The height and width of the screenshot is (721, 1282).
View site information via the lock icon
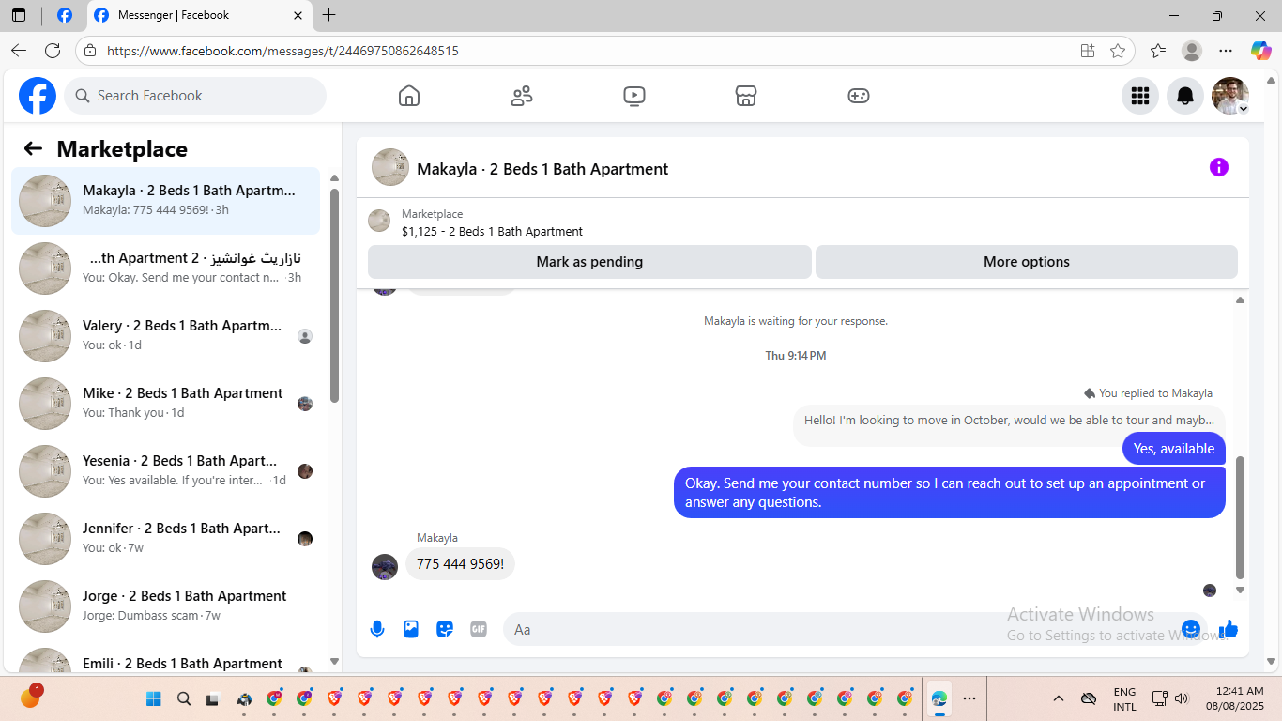click(90, 51)
